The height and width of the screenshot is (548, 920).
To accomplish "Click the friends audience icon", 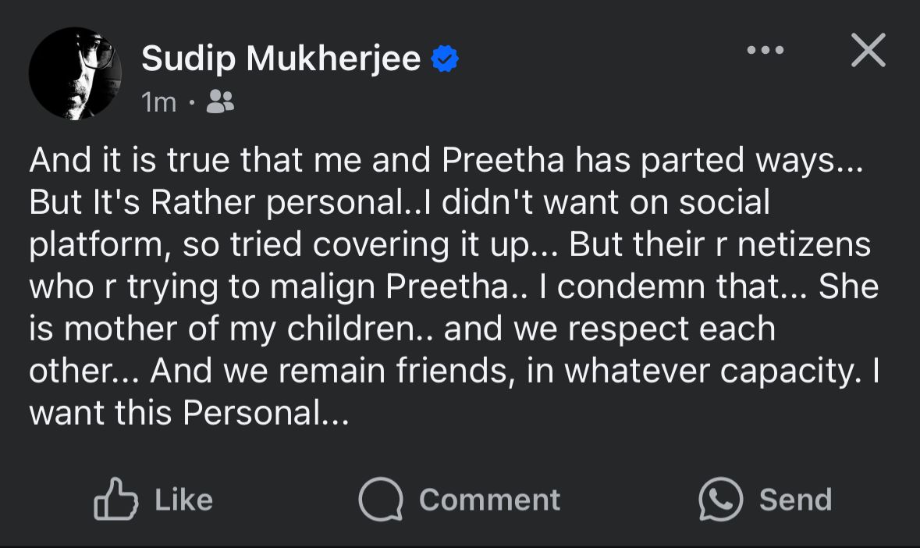I will tap(220, 101).
